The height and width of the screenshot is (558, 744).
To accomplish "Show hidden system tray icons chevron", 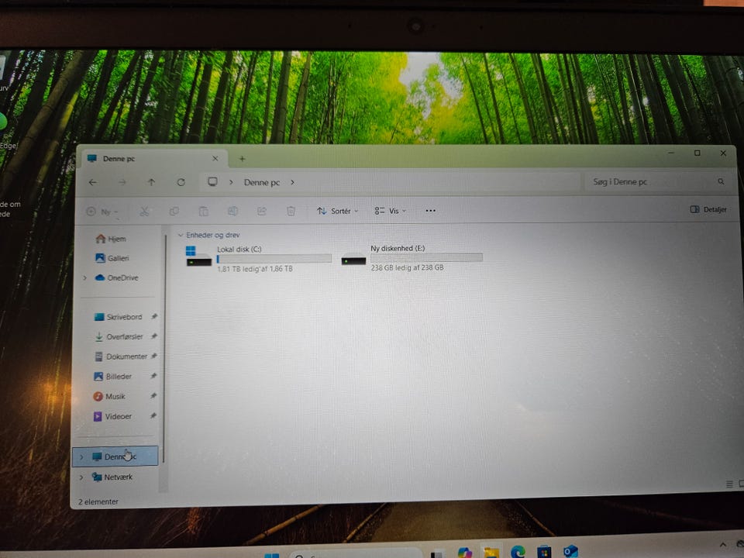I will [722, 545].
